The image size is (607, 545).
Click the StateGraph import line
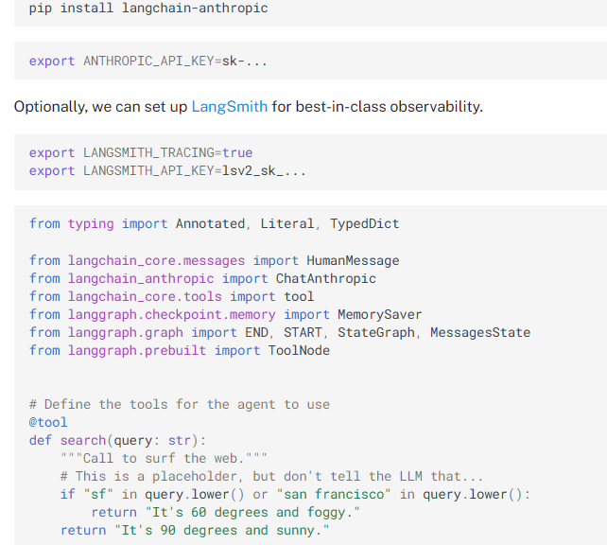point(279,332)
